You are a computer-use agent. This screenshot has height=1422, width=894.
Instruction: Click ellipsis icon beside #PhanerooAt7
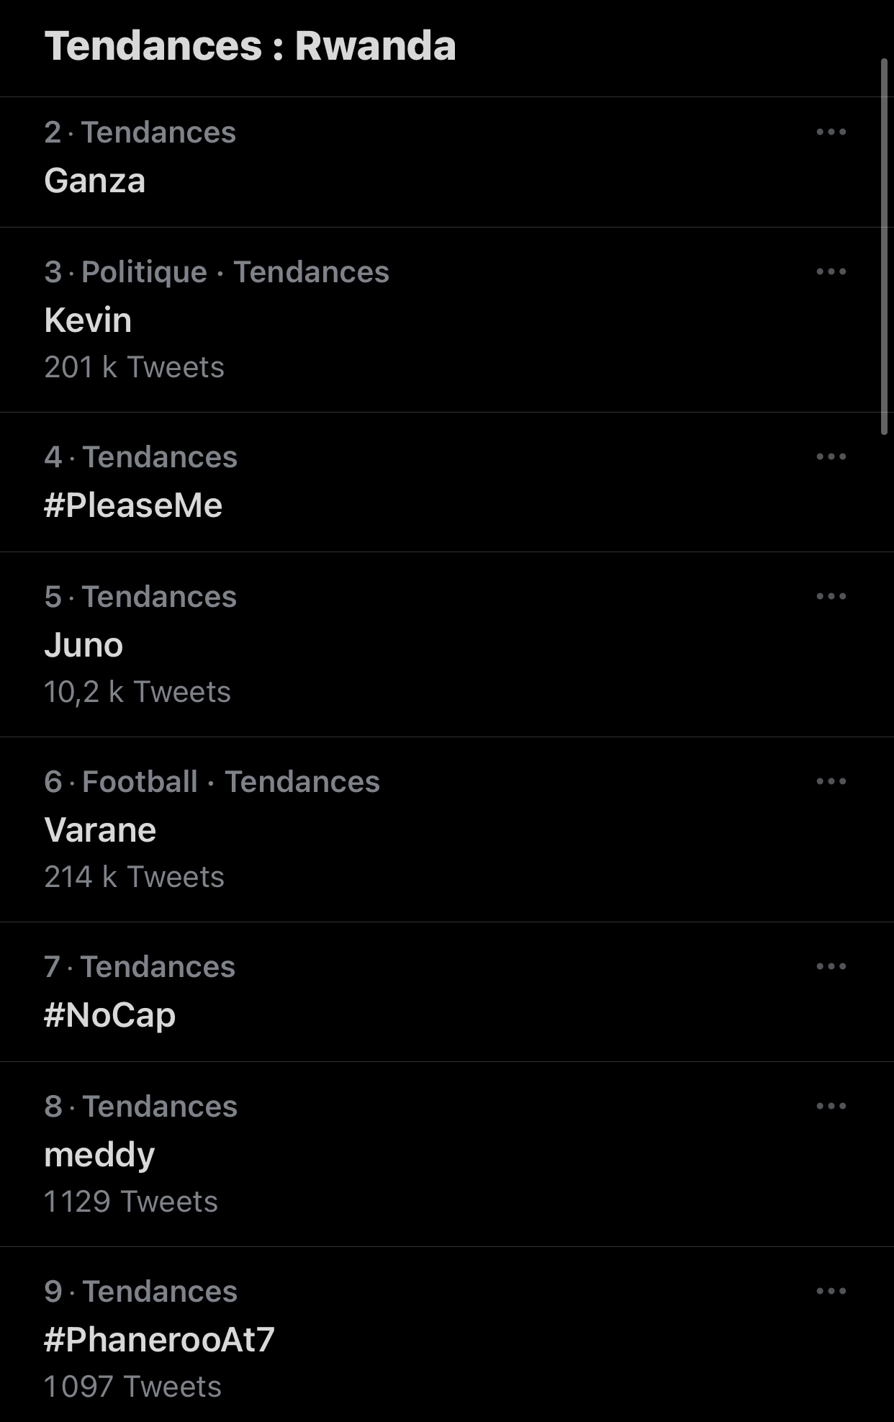click(x=831, y=1292)
